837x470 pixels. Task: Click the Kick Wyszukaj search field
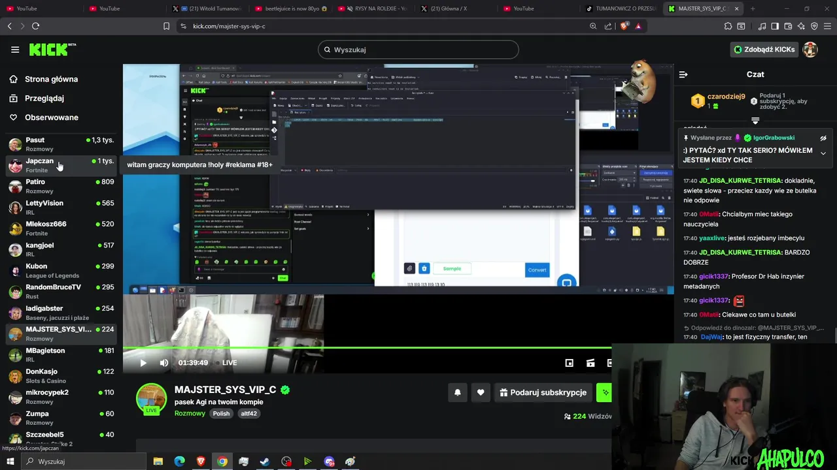click(418, 50)
